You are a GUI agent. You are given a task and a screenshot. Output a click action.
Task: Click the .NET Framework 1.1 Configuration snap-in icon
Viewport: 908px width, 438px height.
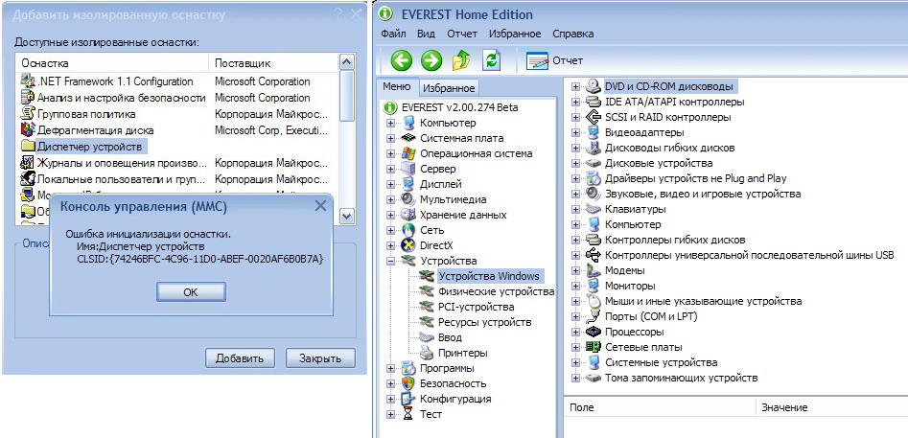pos(28,81)
